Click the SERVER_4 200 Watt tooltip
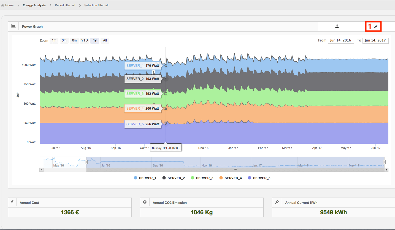 coord(143,109)
